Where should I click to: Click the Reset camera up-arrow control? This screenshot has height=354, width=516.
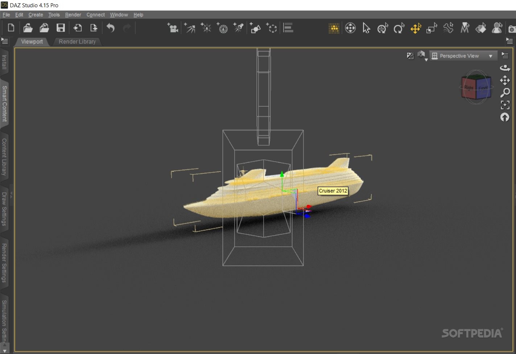point(505,117)
